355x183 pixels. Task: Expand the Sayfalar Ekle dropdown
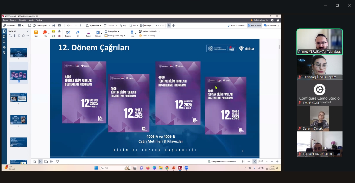coord(95,25)
